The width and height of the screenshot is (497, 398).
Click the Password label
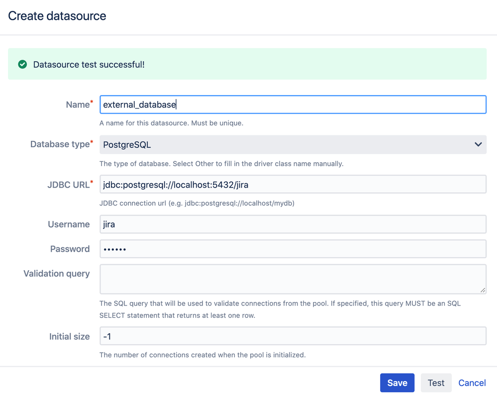[70, 249]
